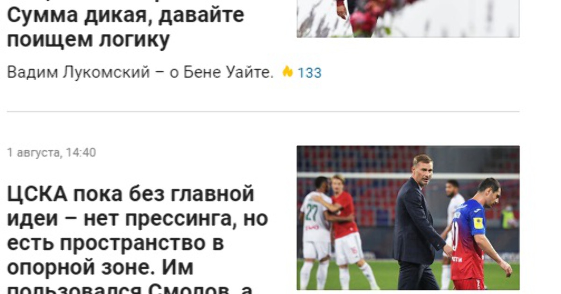Select the "Вадим Лукомский" author name
The width and height of the screenshot is (561, 294).
[79, 72]
